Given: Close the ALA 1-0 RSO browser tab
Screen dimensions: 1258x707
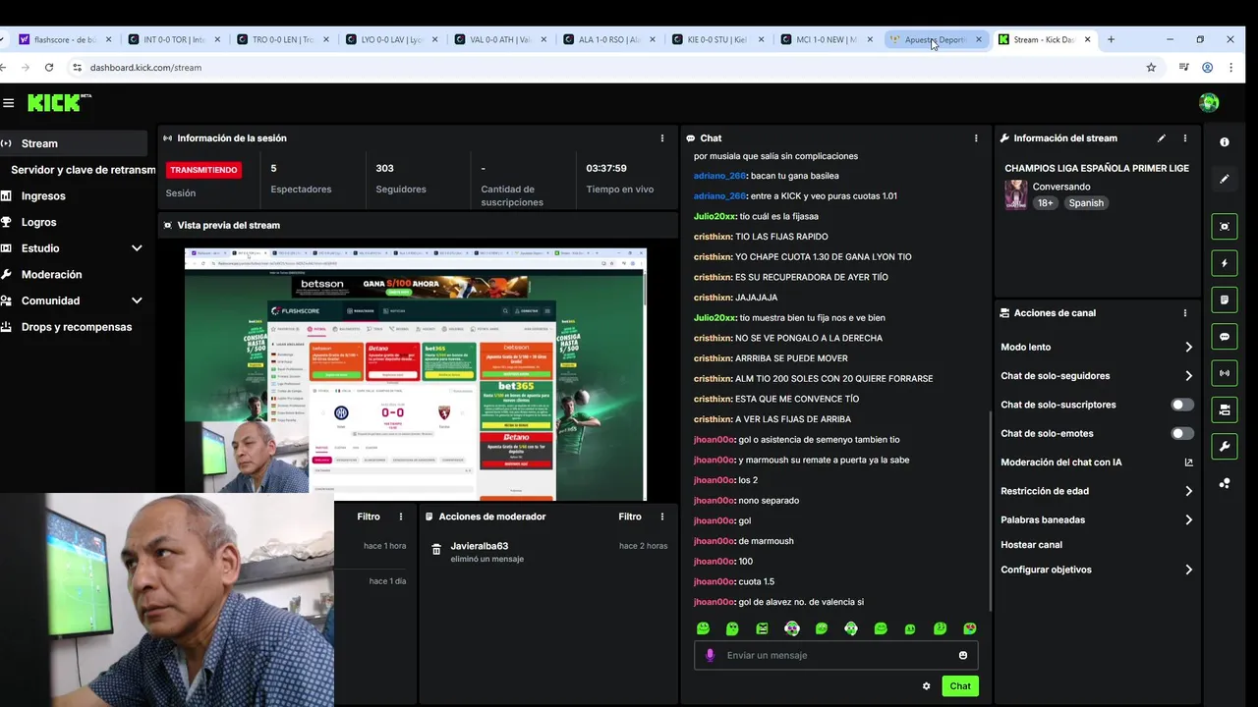Looking at the screenshot, I should pyautogui.click(x=652, y=39).
